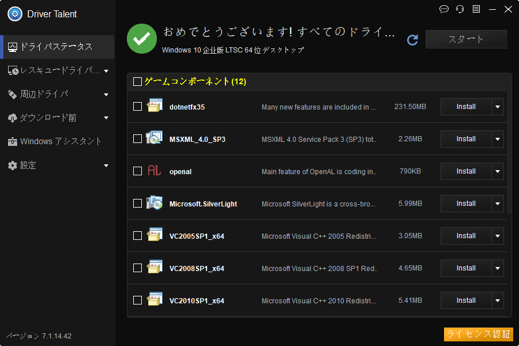Screen dimensions: 519x346
Task: Check the dotnetfx35 checkbox
Action: 137,106
